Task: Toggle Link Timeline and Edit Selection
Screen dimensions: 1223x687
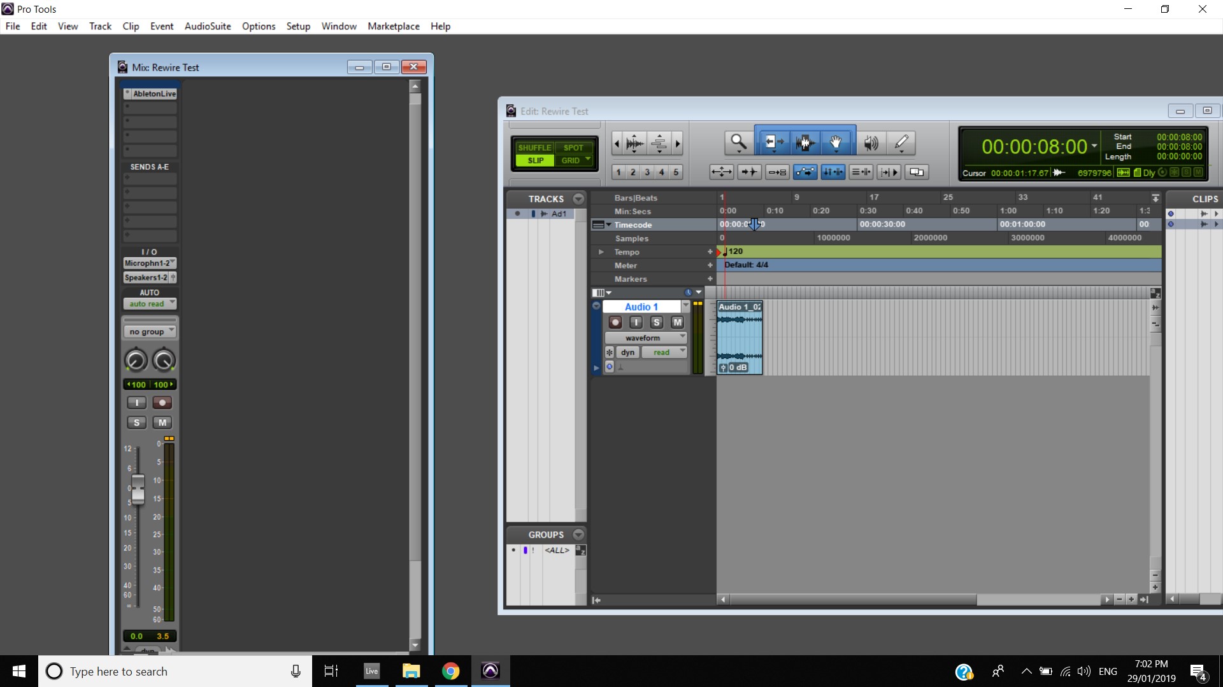Action: (833, 172)
